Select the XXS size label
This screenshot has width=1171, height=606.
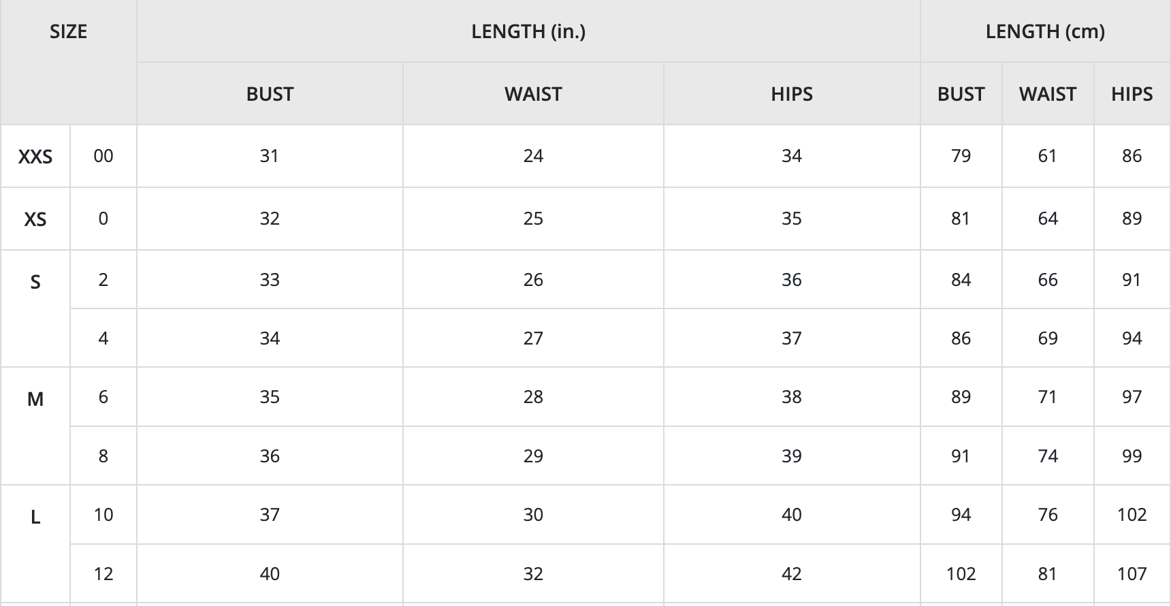coord(35,157)
